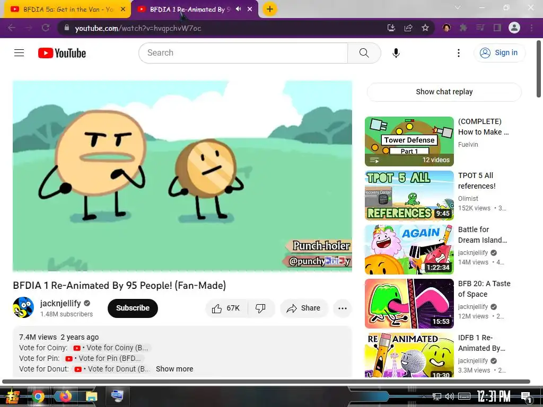This screenshot has width=543, height=407.
Task: Open Vote for Coiny link
Action: pos(110,348)
